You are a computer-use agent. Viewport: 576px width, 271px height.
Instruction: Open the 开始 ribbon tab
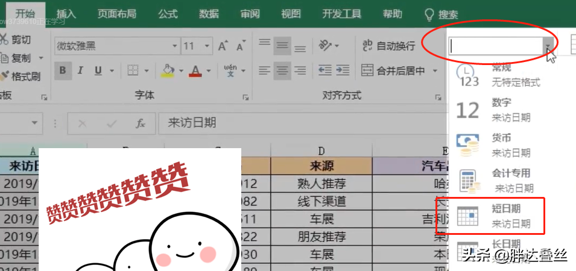tap(25, 14)
